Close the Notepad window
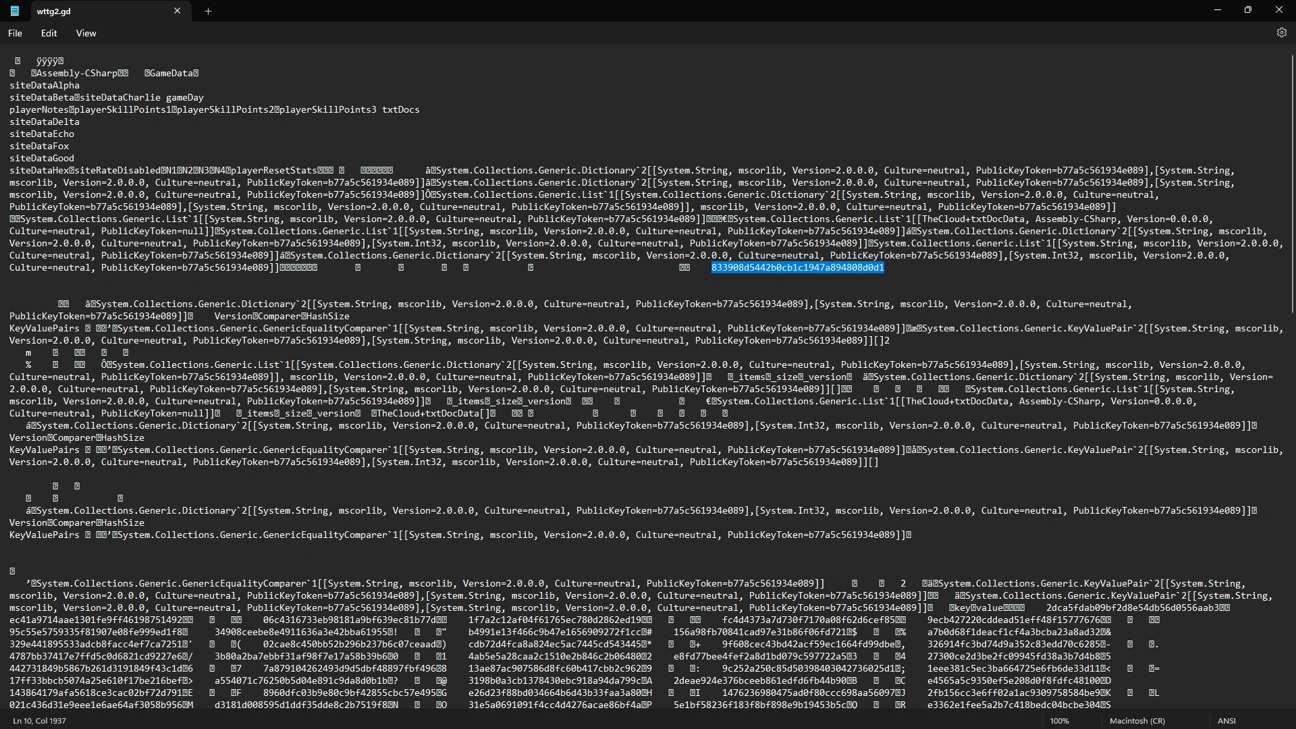The width and height of the screenshot is (1296, 729). click(1278, 10)
